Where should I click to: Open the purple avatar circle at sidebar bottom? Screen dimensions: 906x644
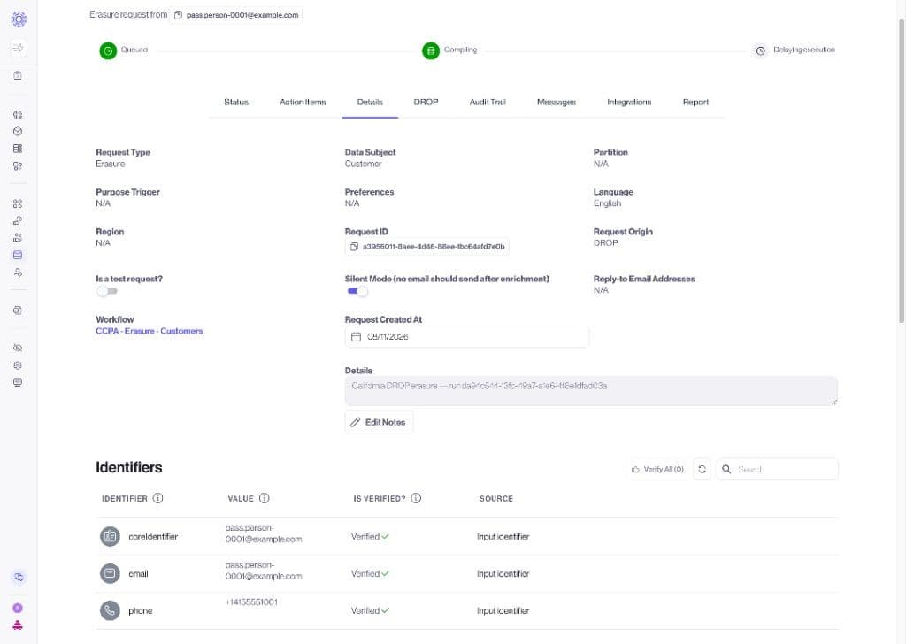click(x=18, y=608)
